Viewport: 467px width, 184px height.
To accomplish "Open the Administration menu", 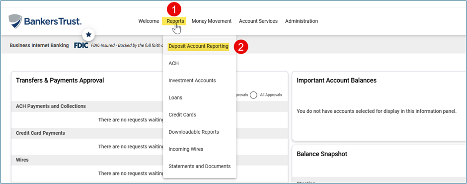I will [302, 21].
